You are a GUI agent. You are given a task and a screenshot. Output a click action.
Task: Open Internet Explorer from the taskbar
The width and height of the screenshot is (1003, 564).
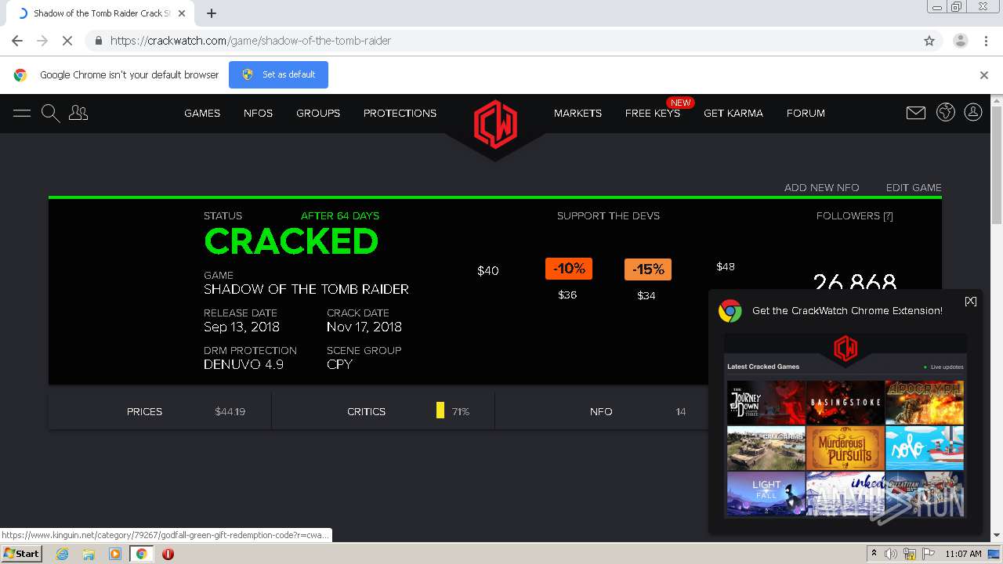click(62, 554)
